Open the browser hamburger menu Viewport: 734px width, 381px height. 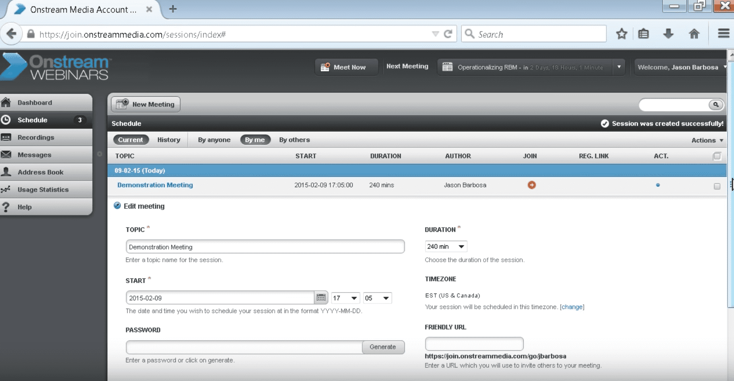(x=723, y=34)
